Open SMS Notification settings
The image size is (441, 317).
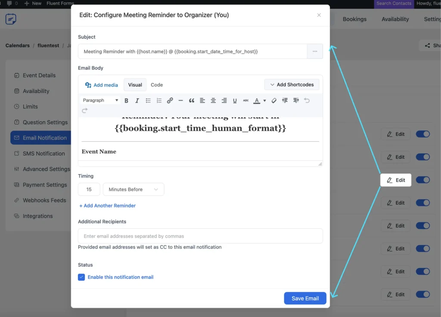(x=43, y=154)
